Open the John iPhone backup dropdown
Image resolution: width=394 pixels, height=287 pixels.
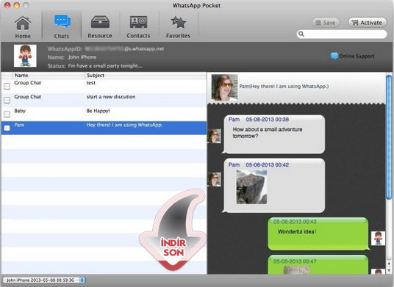(x=44, y=280)
